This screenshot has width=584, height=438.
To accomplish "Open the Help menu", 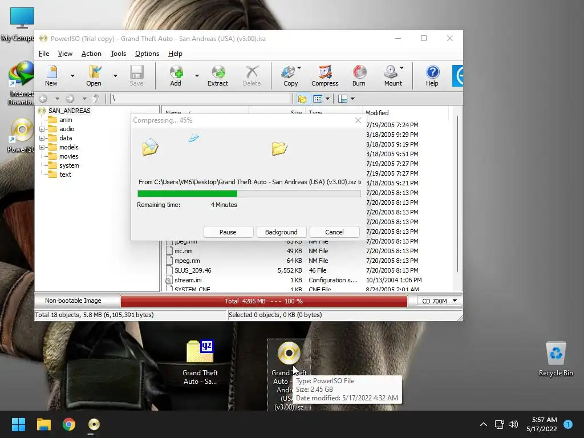I will point(175,54).
